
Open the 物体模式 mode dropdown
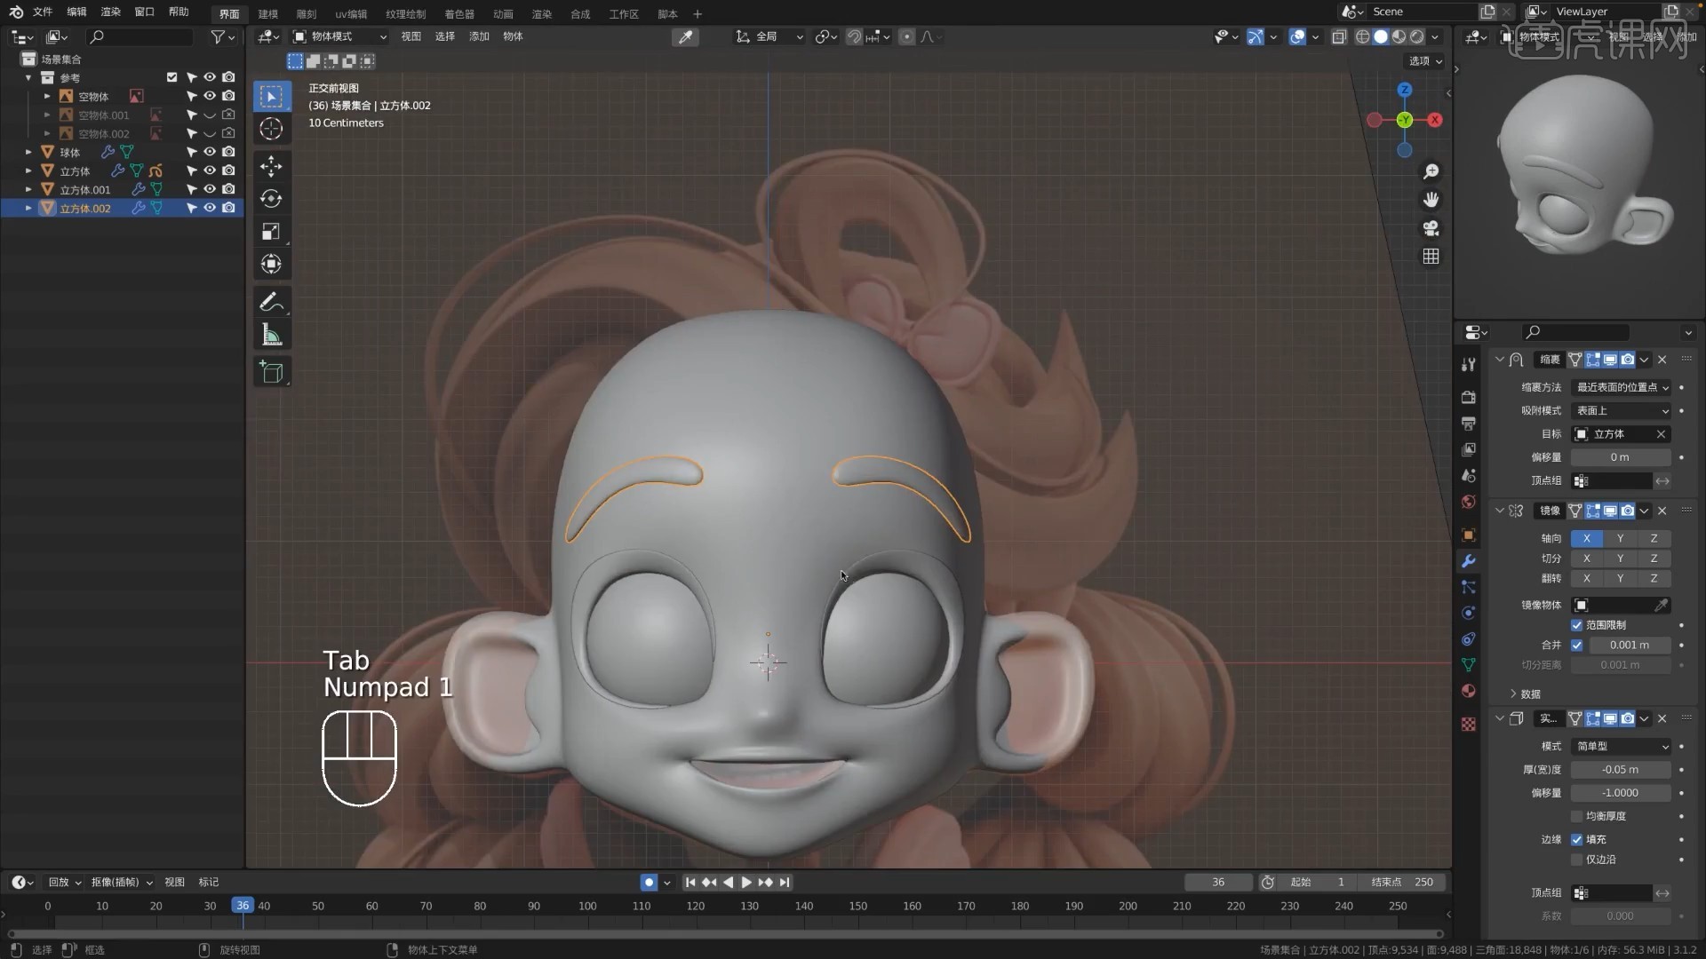tap(340, 36)
